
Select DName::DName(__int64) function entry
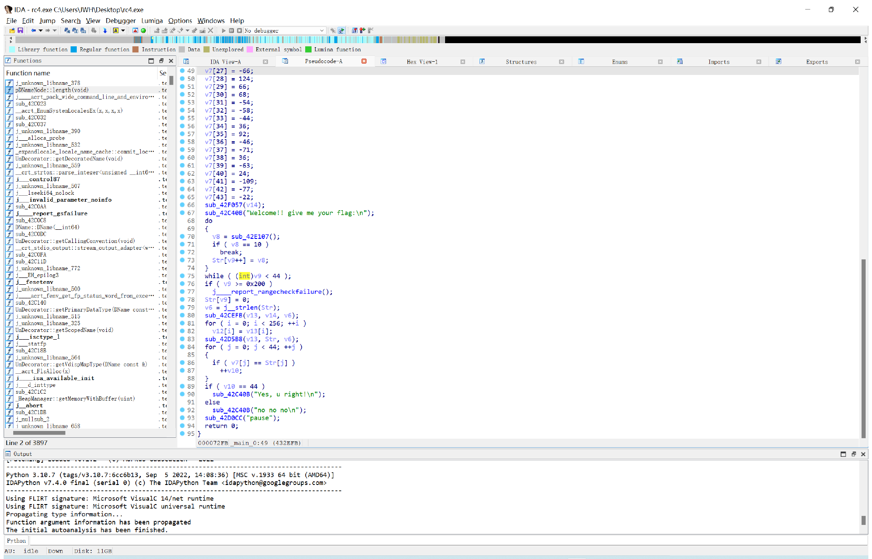pos(47,227)
